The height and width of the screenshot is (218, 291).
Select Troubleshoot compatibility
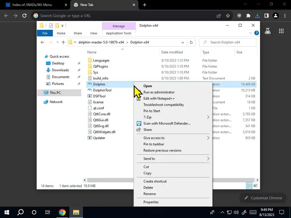(x=164, y=105)
